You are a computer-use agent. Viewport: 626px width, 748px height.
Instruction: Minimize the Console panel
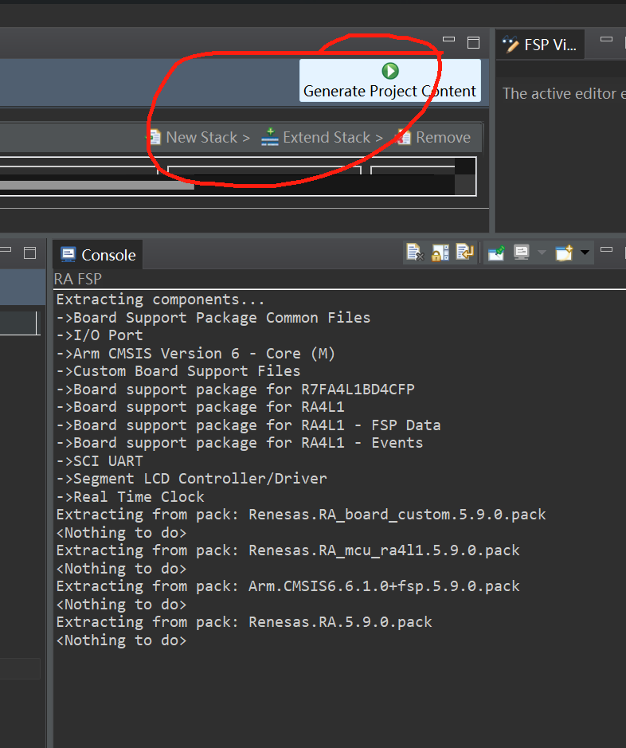pos(606,249)
